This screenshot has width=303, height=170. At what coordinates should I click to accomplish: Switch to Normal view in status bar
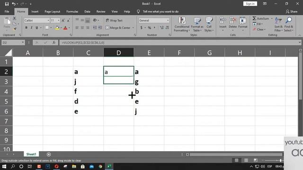coord(237,161)
